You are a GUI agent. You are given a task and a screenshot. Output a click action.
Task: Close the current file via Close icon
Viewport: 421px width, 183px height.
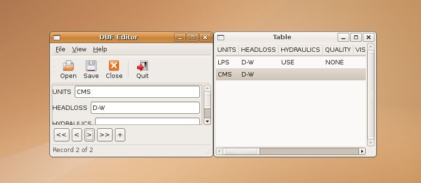tap(114, 70)
